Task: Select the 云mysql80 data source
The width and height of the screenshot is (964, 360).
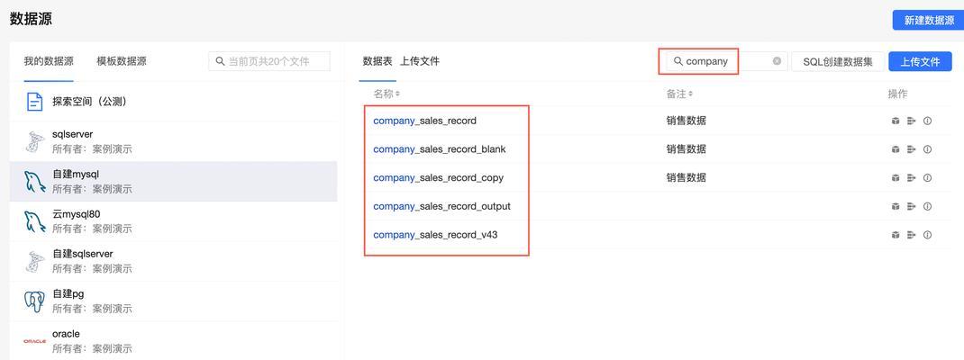Action: [173, 221]
